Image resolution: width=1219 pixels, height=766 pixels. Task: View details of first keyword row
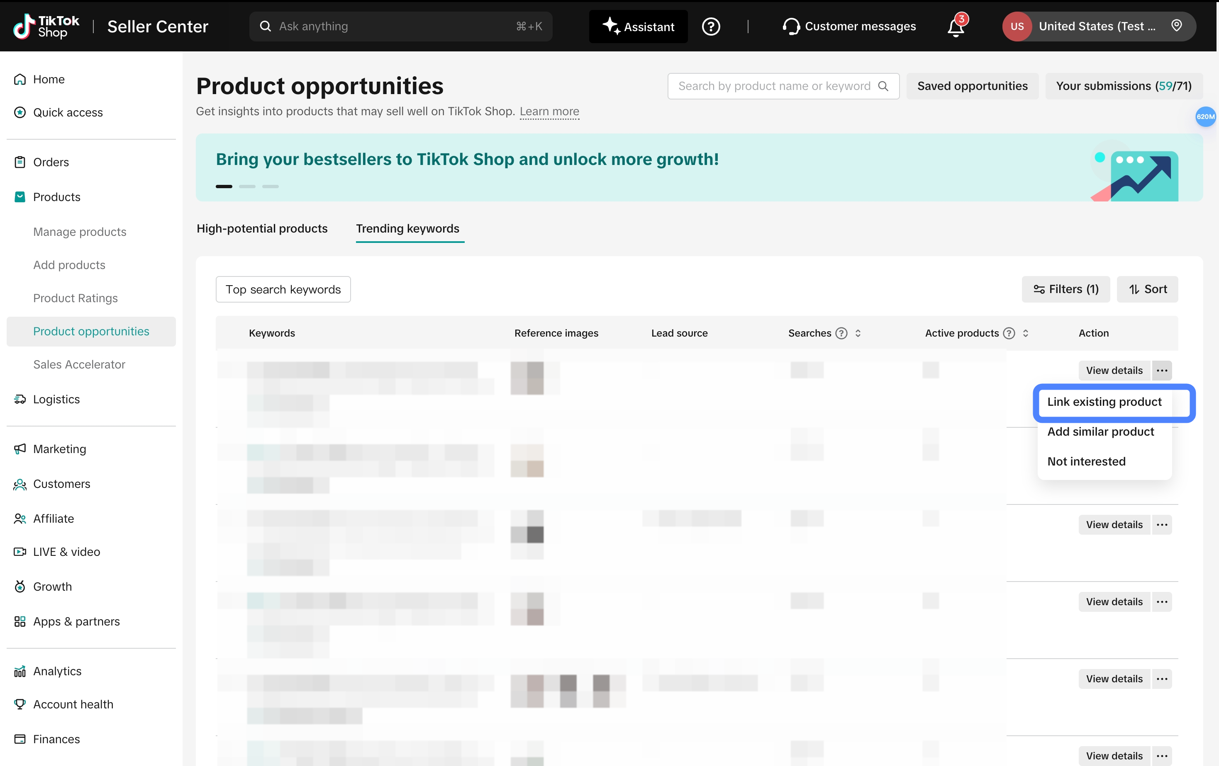1114,371
